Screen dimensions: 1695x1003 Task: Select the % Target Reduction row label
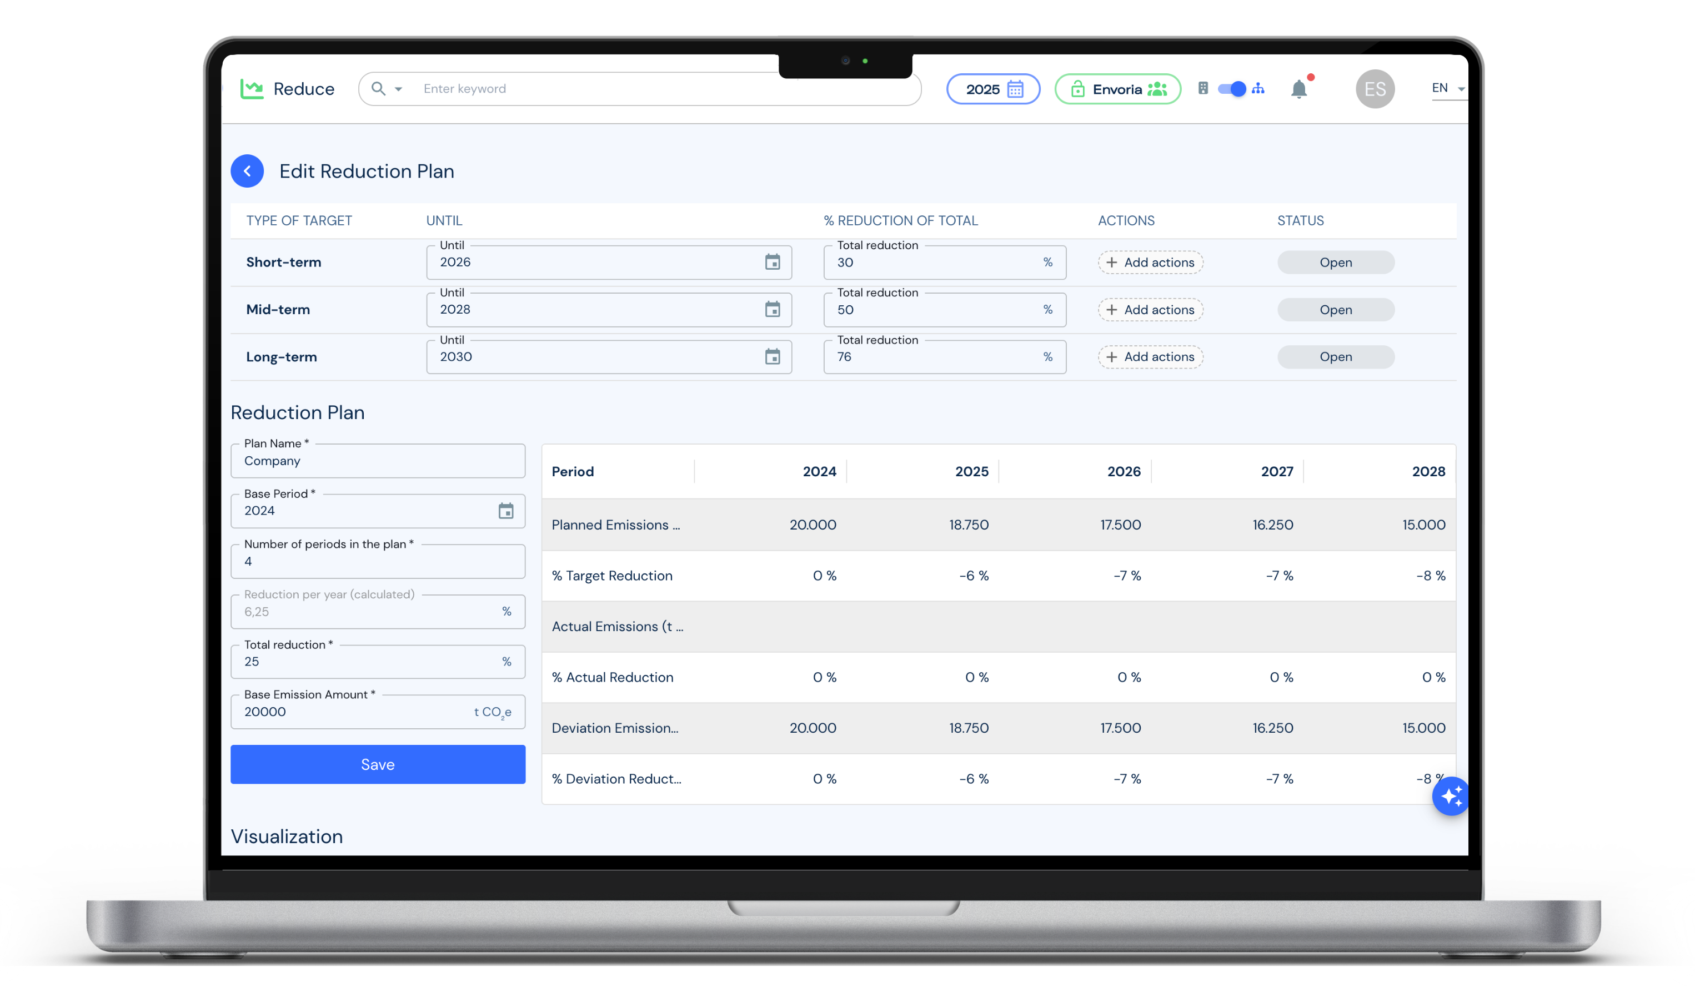click(x=611, y=576)
